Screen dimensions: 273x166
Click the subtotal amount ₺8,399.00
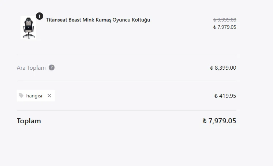223,68
